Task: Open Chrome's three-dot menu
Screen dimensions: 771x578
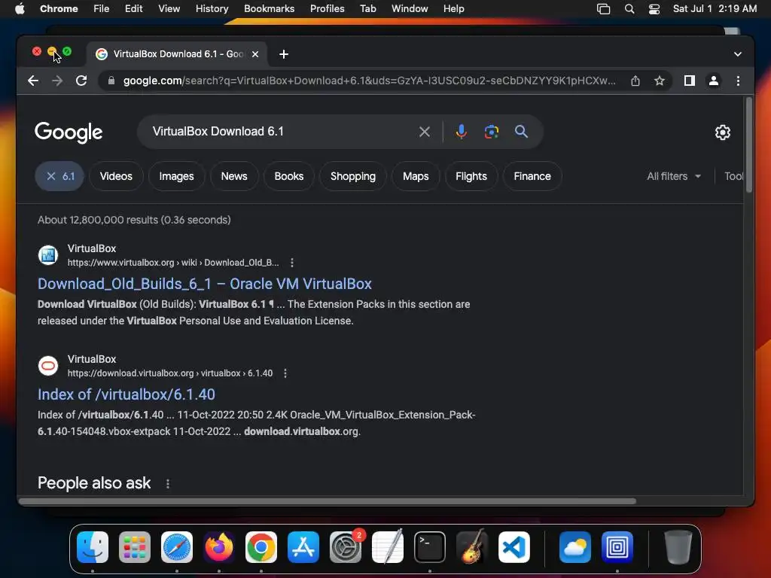Action: point(738,81)
